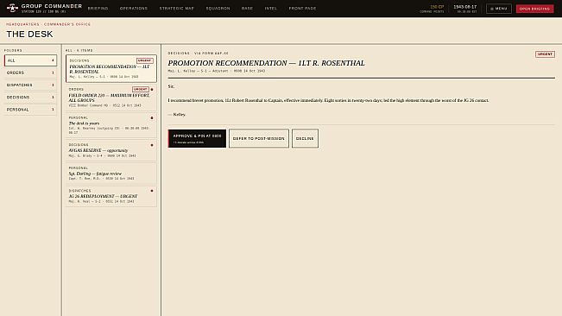Click Defer to Post-Mission button
The height and width of the screenshot is (316, 562).
coord(259,138)
